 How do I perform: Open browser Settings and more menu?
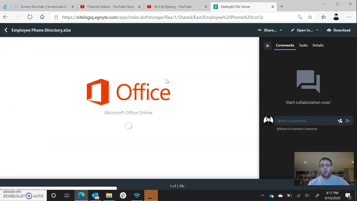[x=349, y=17]
